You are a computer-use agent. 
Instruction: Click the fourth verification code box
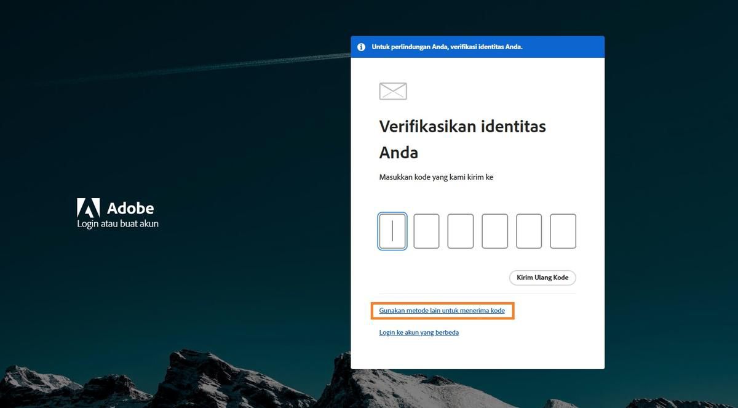494,231
